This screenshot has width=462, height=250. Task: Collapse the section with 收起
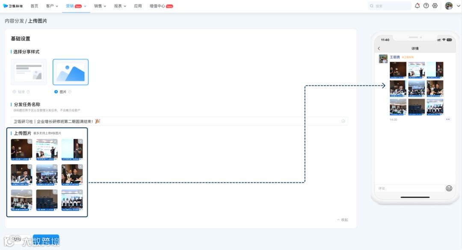point(342,220)
